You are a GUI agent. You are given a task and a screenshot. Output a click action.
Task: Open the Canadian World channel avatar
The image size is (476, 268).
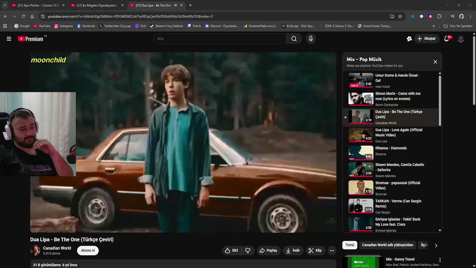coord(35,251)
